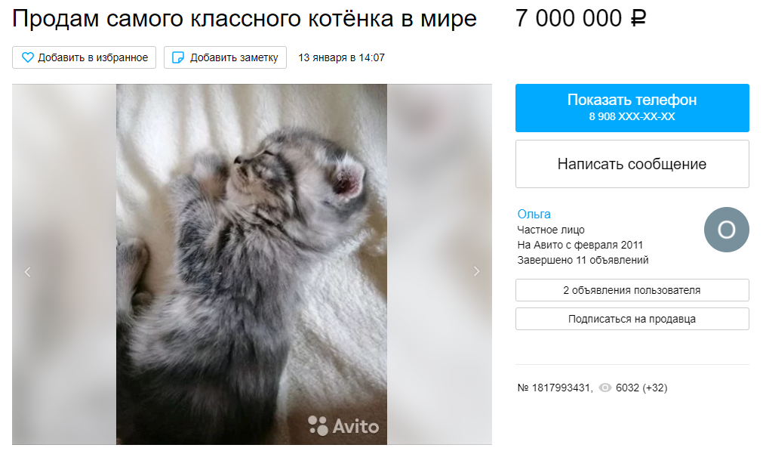The height and width of the screenshot is (451, 763).
Task: Click the eye views counter icon
Action: pyautogui.click(x=605, y=388)
